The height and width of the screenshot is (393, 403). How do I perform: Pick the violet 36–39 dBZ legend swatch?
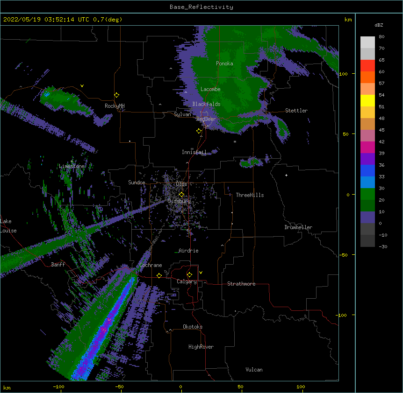click(x=367, y=159)
